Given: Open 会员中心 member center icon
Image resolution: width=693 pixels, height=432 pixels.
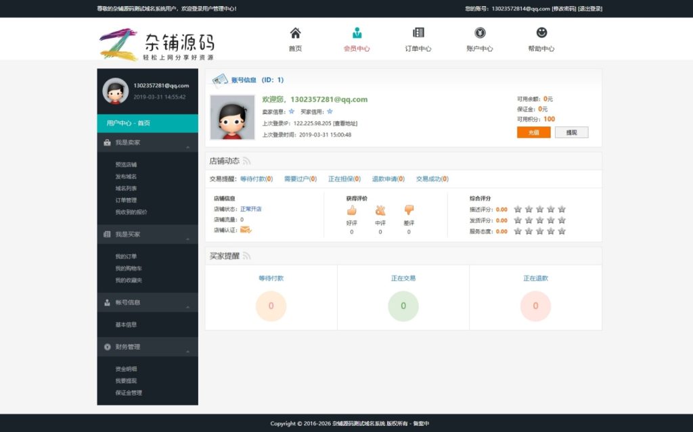Looking at the screenshot, I should (357, 33).
